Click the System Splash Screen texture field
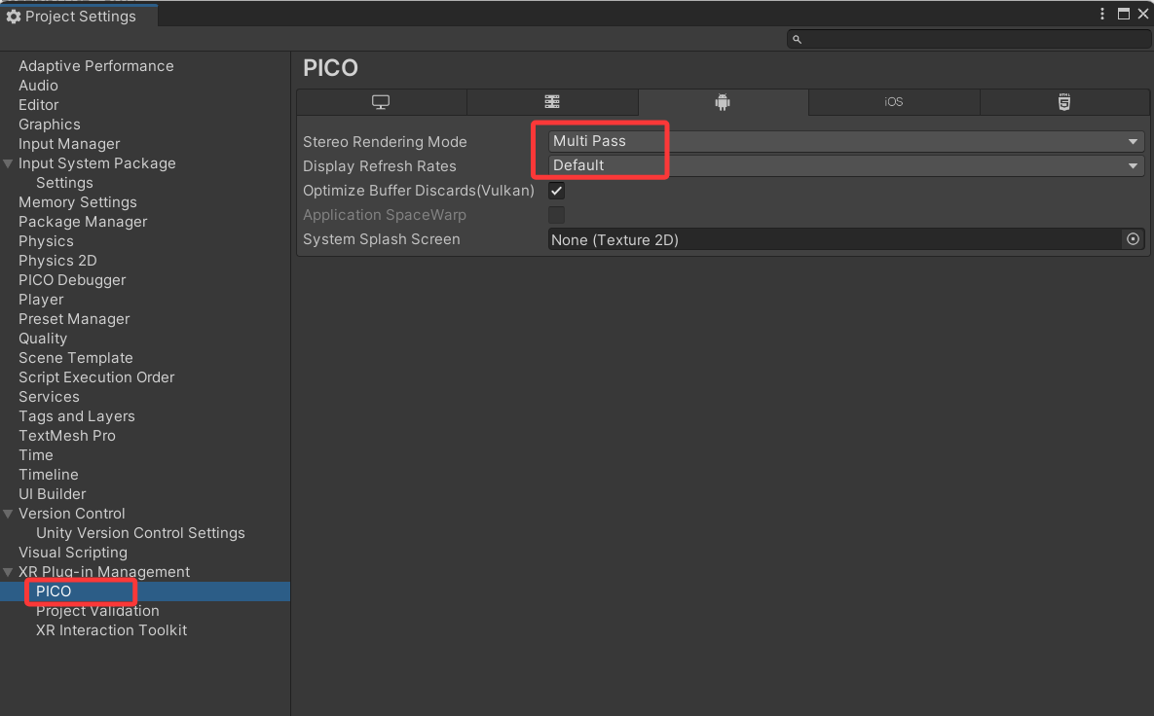1154x716 pixels. [x=836, y=239]
